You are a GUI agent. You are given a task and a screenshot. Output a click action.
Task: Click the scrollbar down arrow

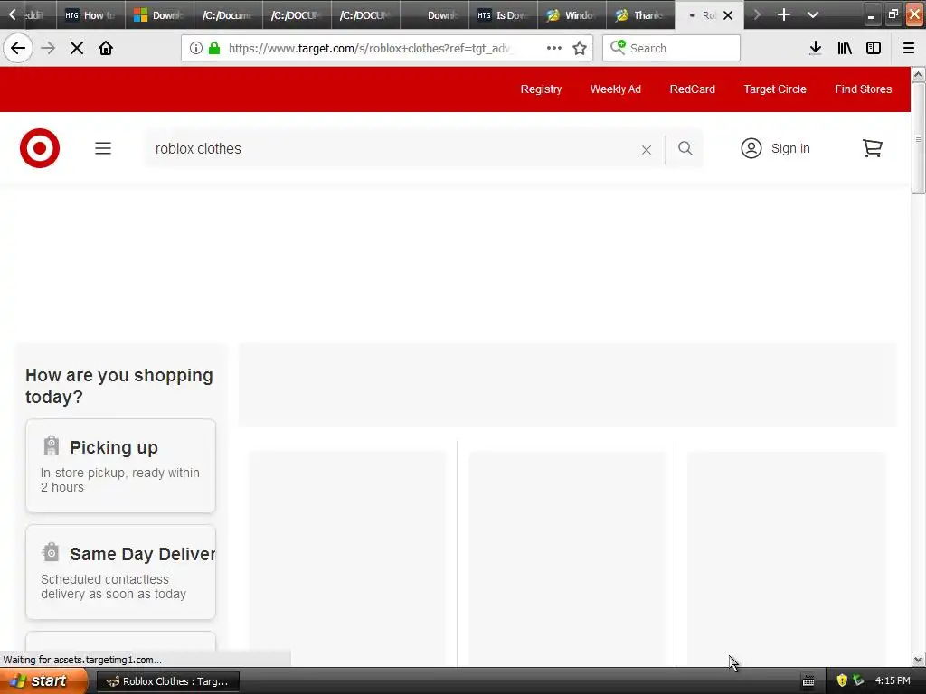pyautogui.click(x=919, y=659)
